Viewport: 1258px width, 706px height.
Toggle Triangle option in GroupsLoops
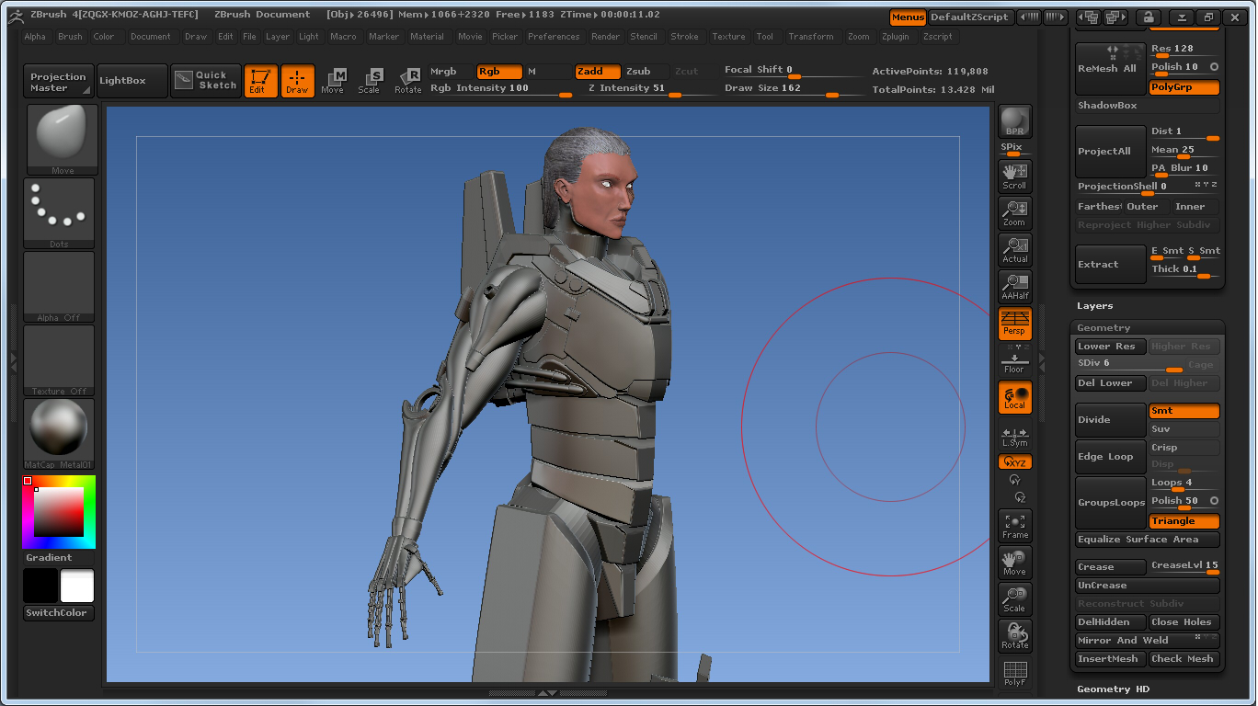(1184, 521)
